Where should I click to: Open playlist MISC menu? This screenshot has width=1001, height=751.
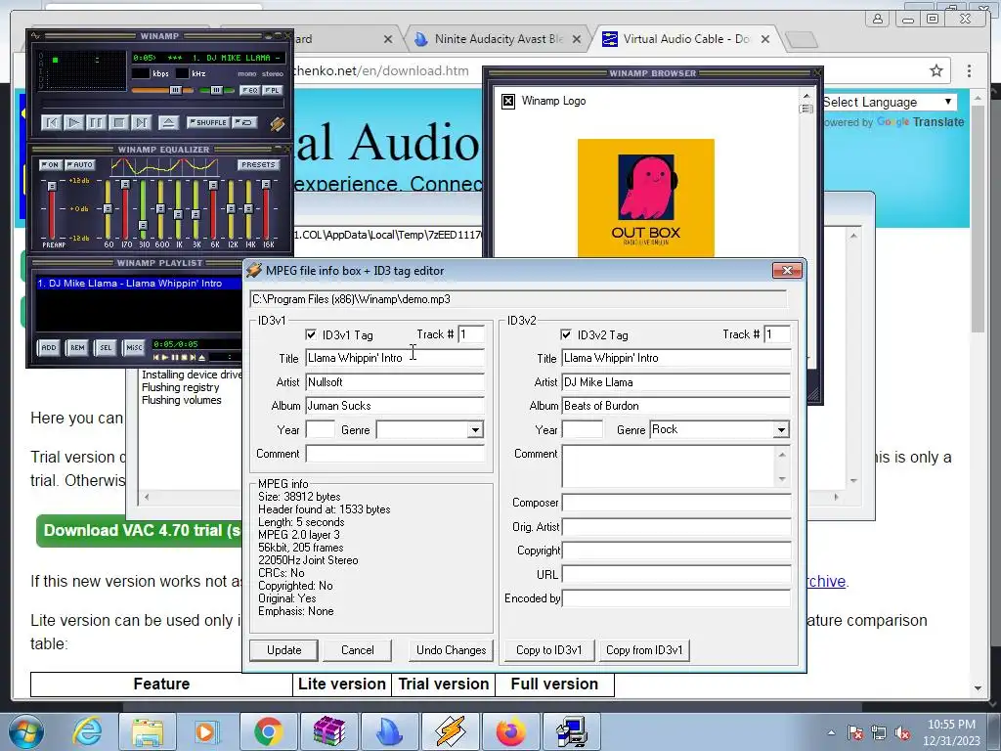[134, 347]
